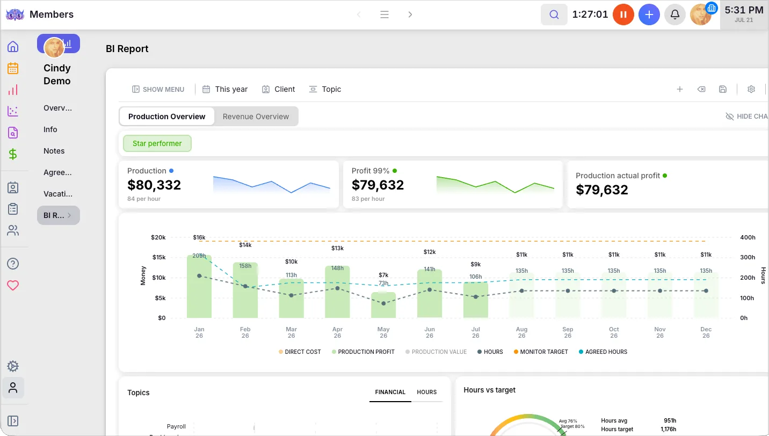The height and width of the screenshot is (436, 769).
Task: Click the save report icon
Action: tap(723, 89)
